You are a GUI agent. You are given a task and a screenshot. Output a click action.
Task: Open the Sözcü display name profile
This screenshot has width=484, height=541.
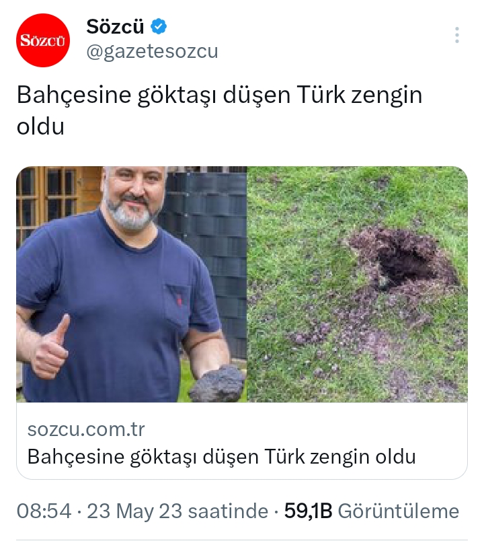click(115, 26)
